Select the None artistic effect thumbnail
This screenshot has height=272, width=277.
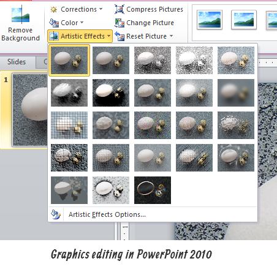tap(69, 60)
